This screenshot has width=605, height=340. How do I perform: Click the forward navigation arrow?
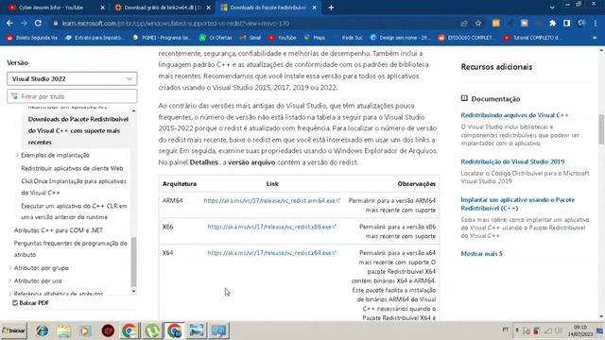pos(24,23)
